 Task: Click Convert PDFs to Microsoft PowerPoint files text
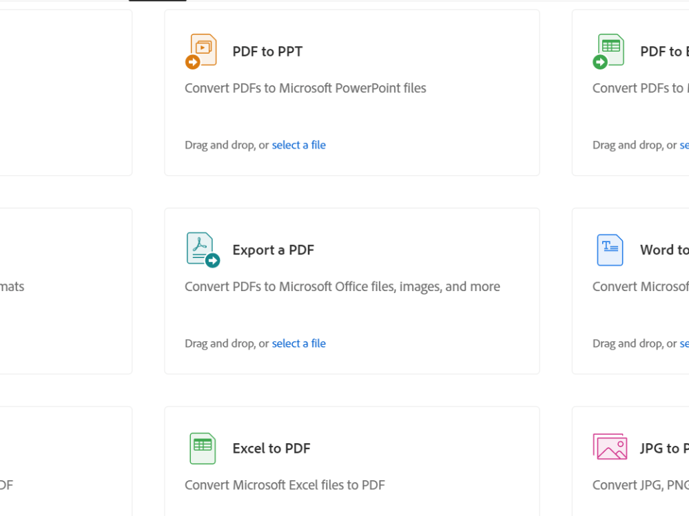305,88
